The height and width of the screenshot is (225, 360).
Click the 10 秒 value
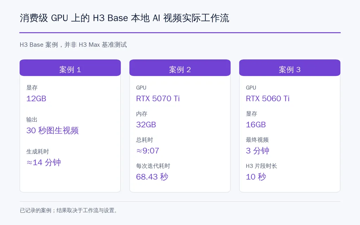click(x=256, y=177)
